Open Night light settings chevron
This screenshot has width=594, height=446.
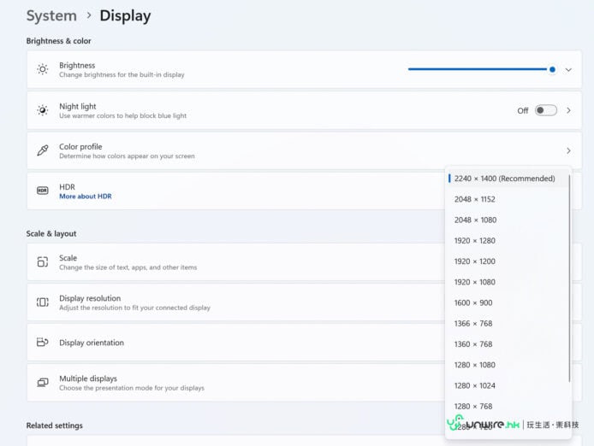pyautogui.click(x=568, y=110)
